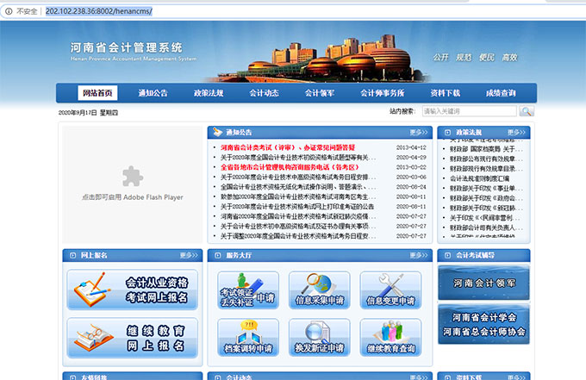Expand 通知公告 with the 更多>> link
586x380 pixels.
[x=419, y=133]
